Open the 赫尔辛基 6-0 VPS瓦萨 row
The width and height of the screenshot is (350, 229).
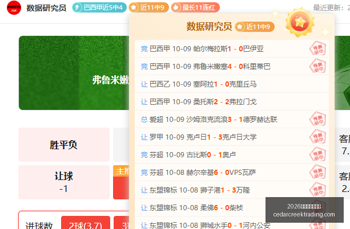pyautogui.click(x=232, y=173)
